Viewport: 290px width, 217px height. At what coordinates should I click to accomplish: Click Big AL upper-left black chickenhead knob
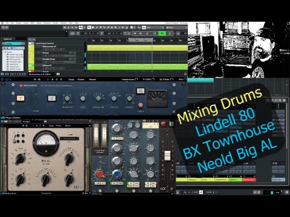tap(21, 159)
